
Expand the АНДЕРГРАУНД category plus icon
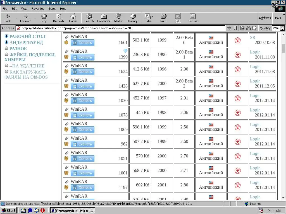coord(6,42)
